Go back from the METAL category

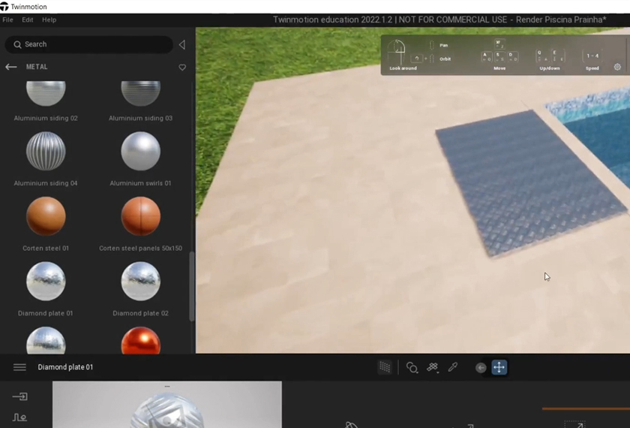pyautogui.click(x=11, y=67)
